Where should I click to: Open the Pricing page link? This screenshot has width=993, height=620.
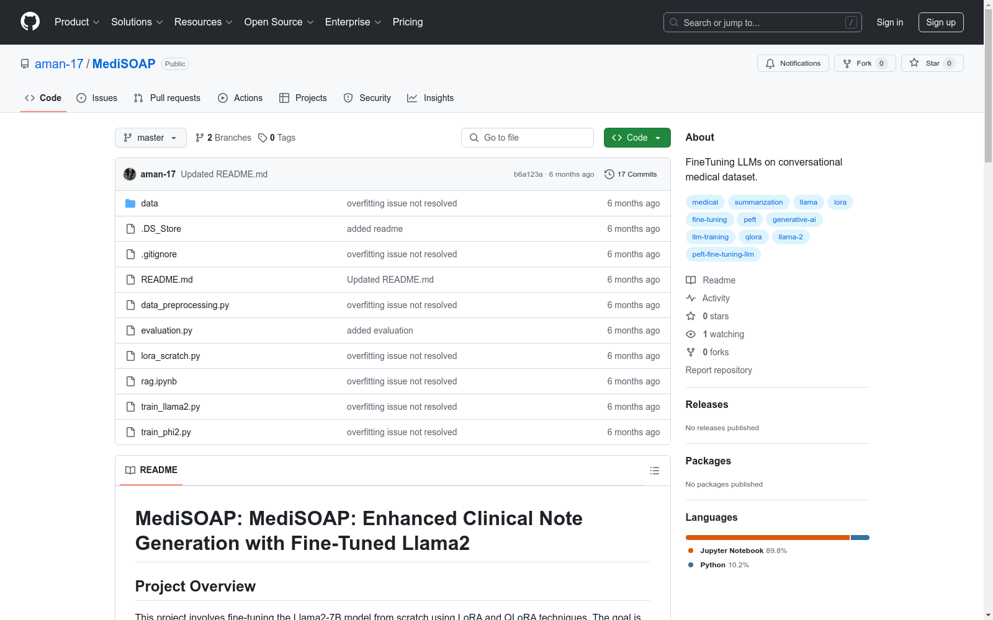pyautogui.click(x=408, y=22)
